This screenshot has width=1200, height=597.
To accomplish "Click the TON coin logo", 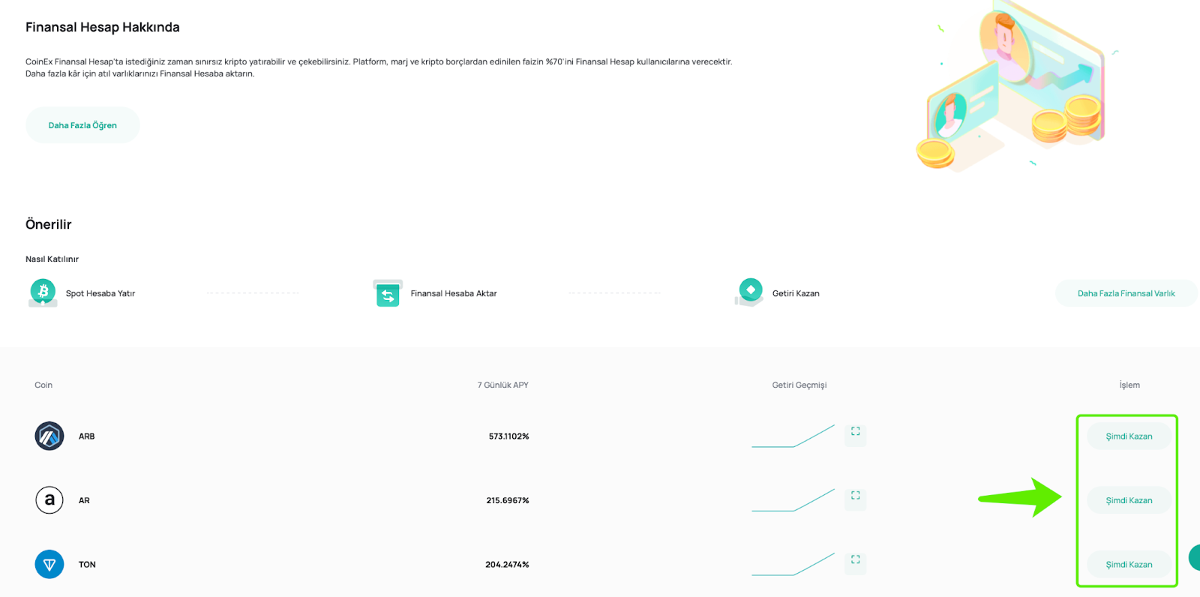I will tap(49, 564).
